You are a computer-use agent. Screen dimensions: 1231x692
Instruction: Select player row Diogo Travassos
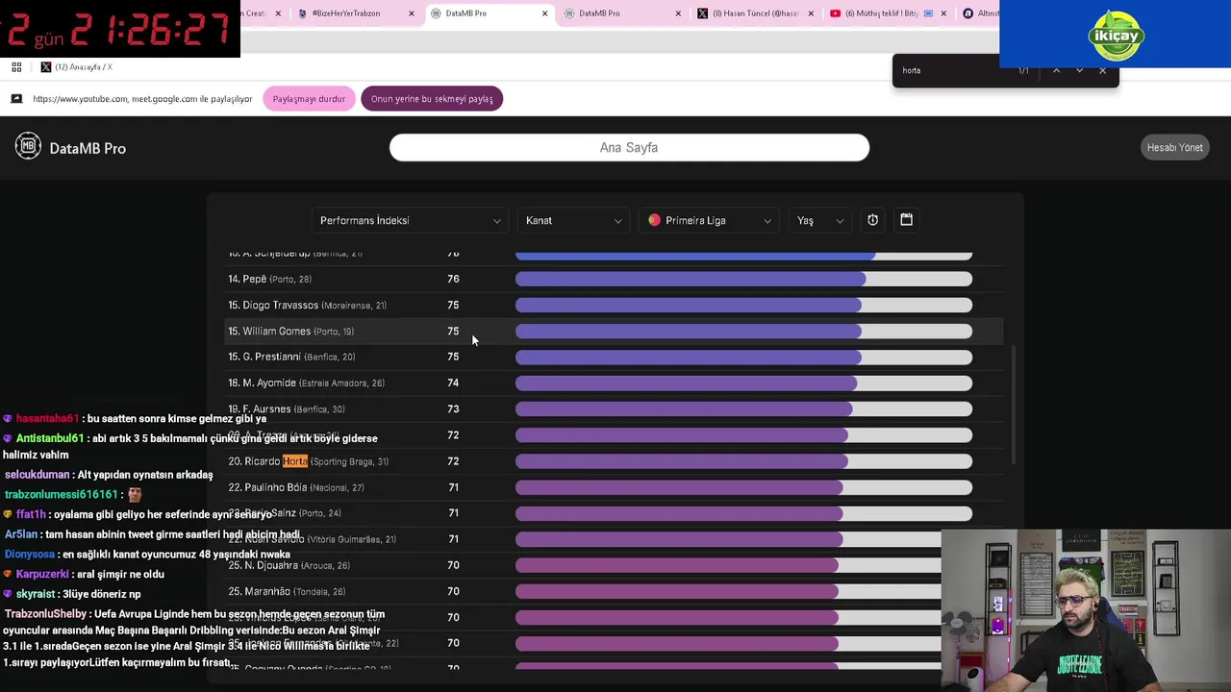(614, 305)
